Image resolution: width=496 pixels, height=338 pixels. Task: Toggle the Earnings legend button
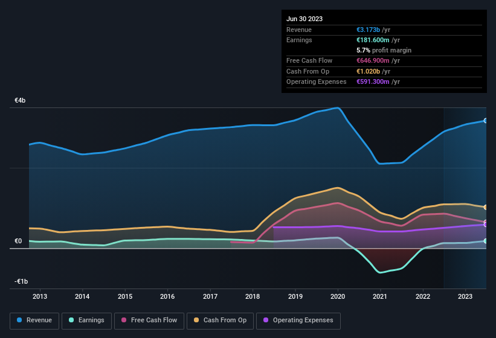(x=86, y=321)
